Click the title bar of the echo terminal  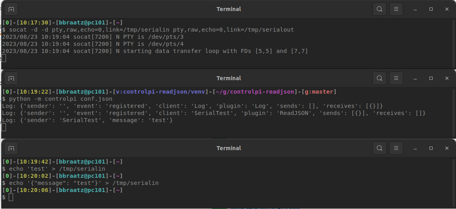click(x=228, y=148)
